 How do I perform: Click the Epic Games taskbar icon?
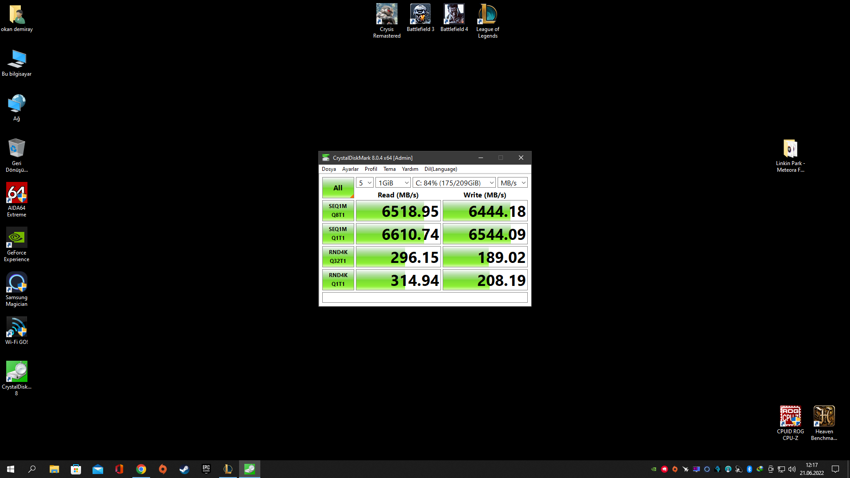206,469
